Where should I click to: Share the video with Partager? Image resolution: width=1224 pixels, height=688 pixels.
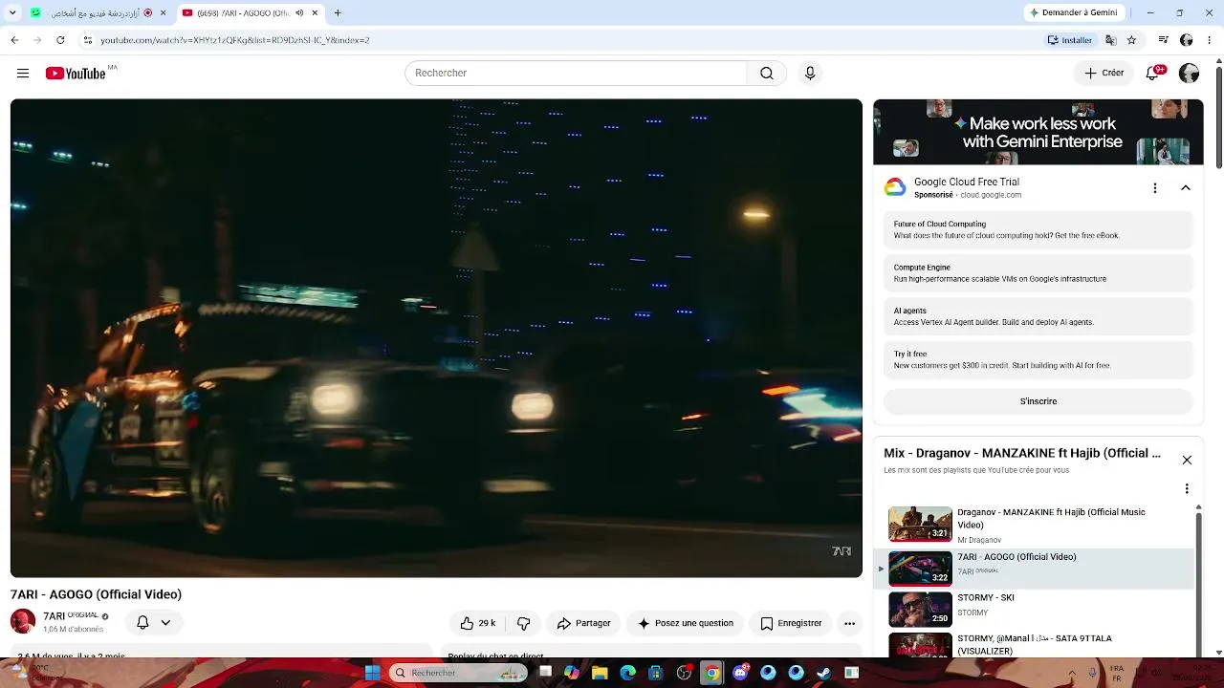pyautogui.click(x=583, y=623)
